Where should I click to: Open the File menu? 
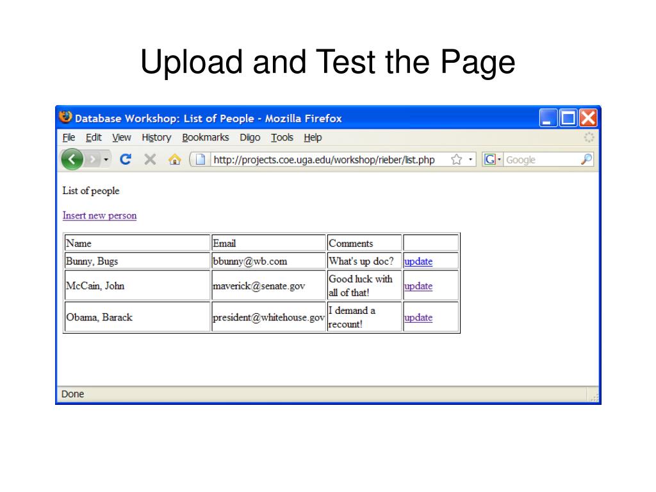pos(69,137)
